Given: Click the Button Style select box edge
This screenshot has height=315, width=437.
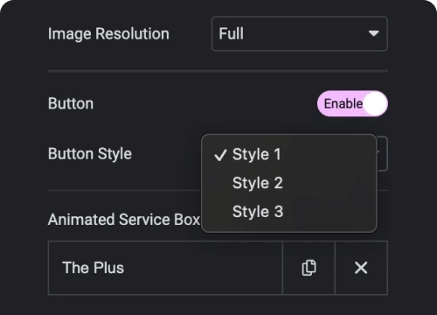Looking at the screenshot, I should point(382,154).
